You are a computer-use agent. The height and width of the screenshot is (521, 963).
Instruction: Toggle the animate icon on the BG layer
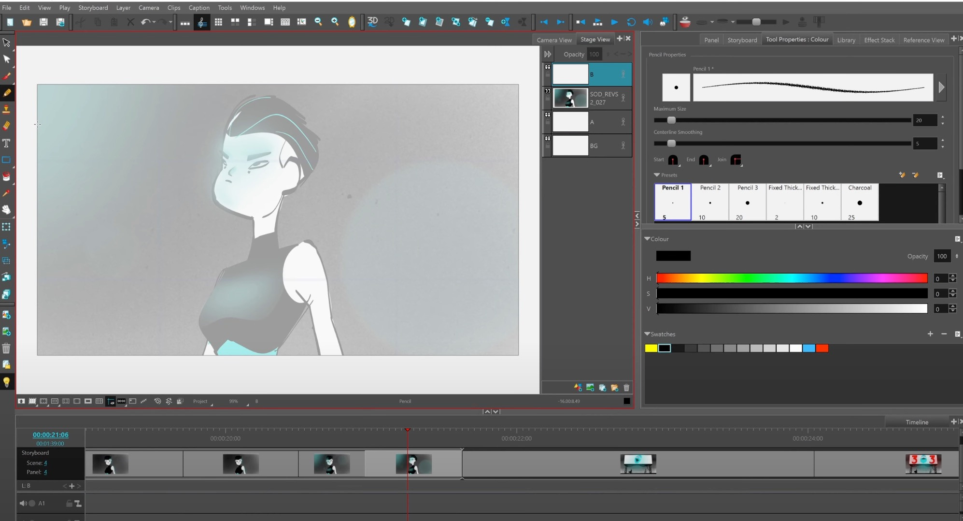click(623, 145)
